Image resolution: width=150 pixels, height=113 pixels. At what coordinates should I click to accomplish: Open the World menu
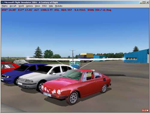click(x=21, y=6)
